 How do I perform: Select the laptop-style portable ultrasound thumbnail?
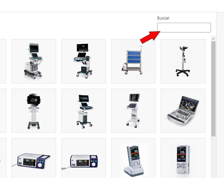tap(183, 111)
